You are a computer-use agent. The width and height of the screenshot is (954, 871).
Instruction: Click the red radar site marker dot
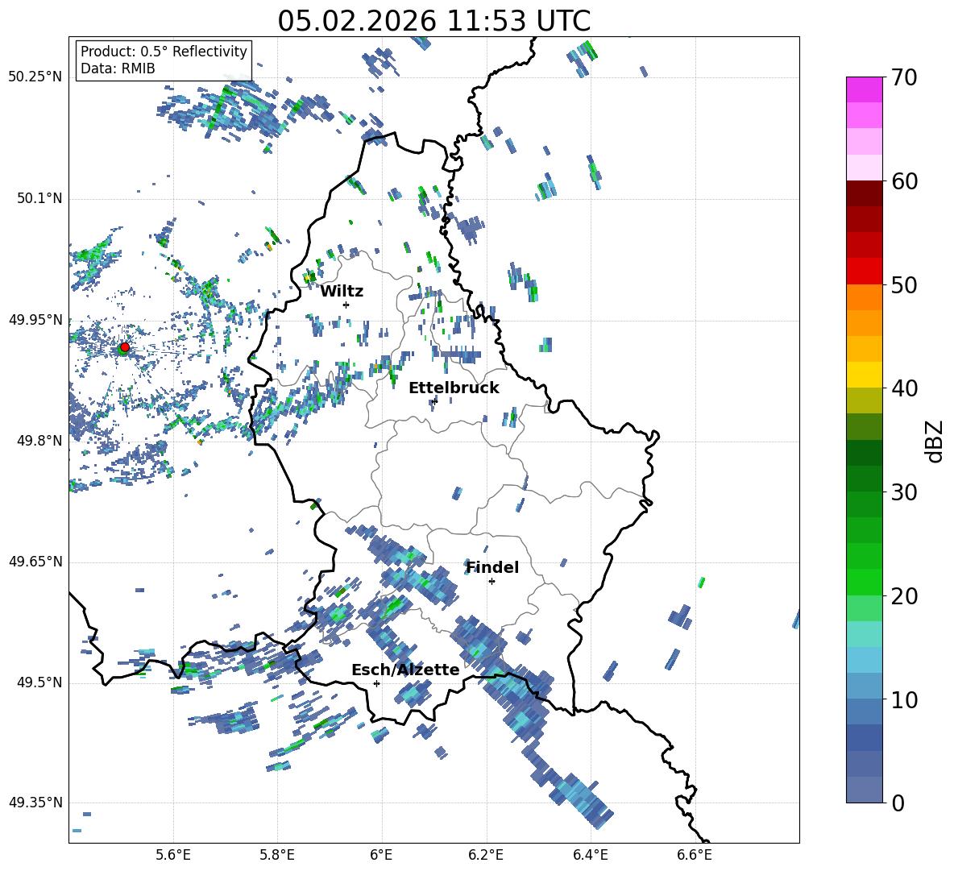click(125, 347)
